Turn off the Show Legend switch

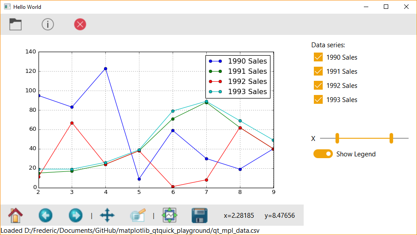pyautogui.click(x=323, y=154)
